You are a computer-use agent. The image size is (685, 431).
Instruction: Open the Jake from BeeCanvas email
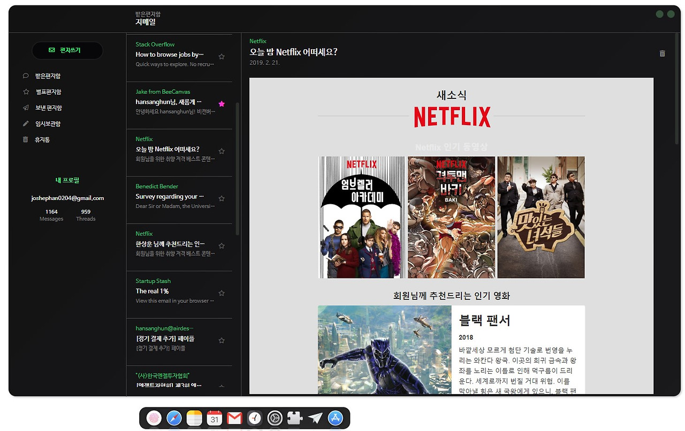click(179, 105)
